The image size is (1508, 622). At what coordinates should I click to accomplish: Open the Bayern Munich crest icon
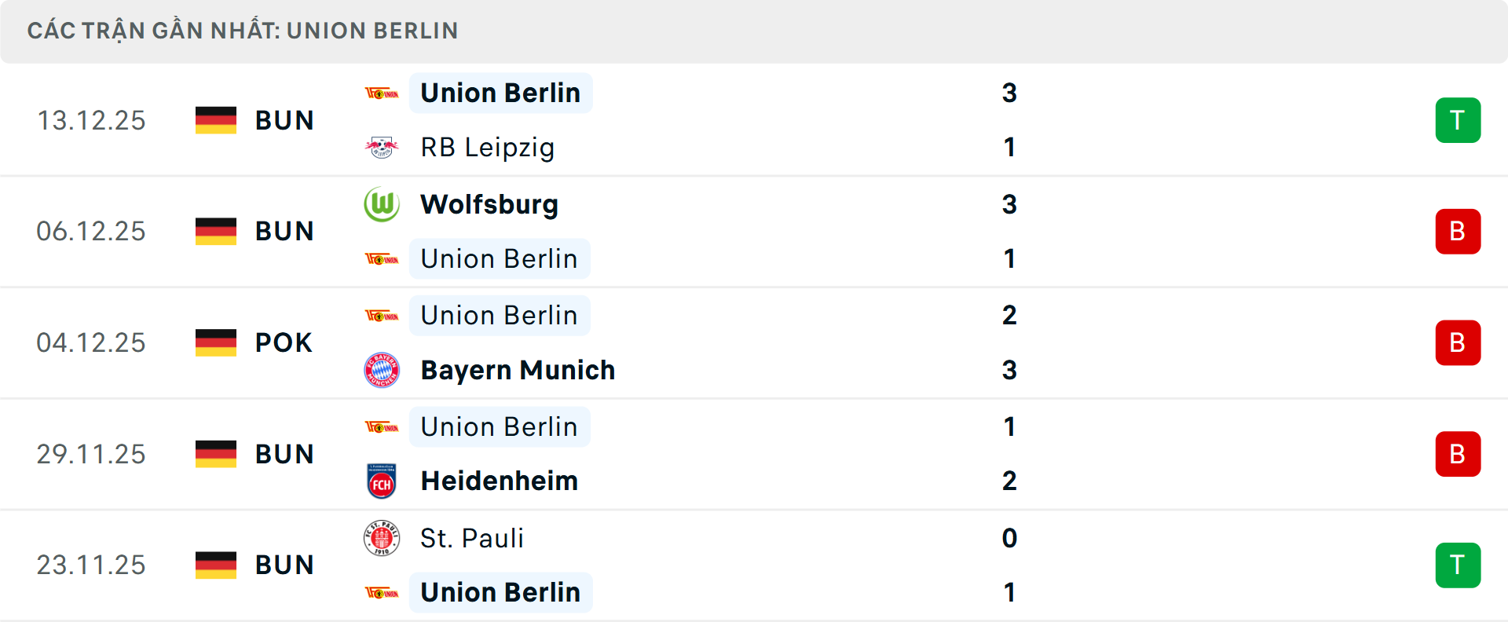click(382, 369)
